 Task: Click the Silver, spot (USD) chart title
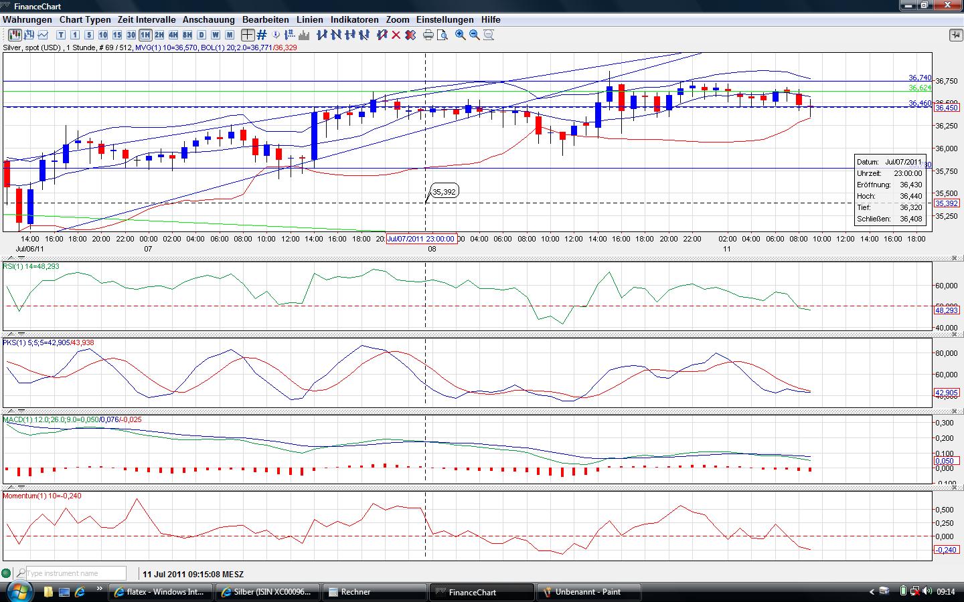(x=32, y=47)
